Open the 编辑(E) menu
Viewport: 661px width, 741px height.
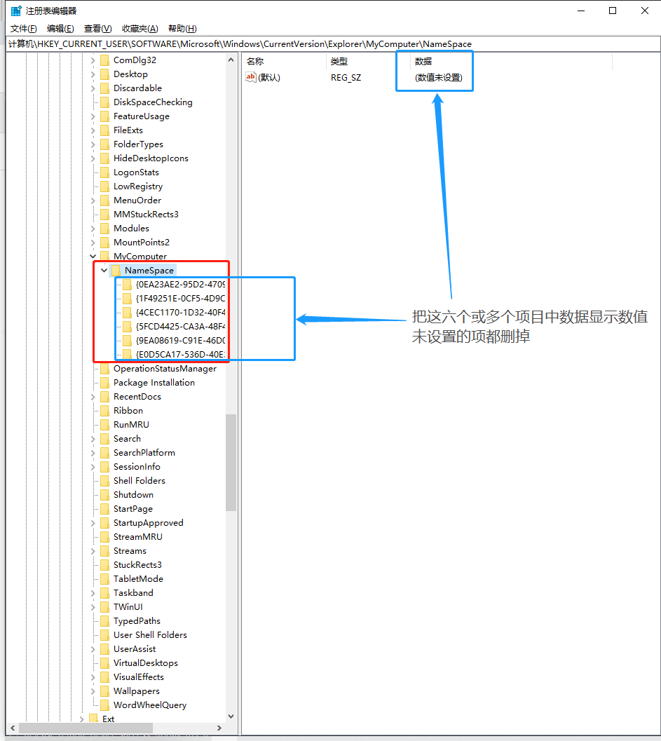click(60, 28)
